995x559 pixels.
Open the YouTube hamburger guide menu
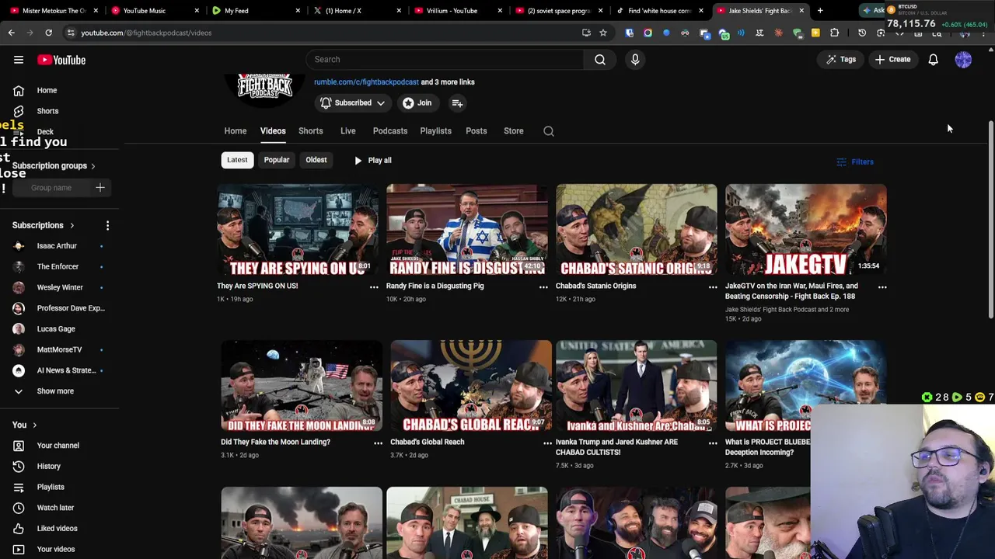(x=19, y=60)
